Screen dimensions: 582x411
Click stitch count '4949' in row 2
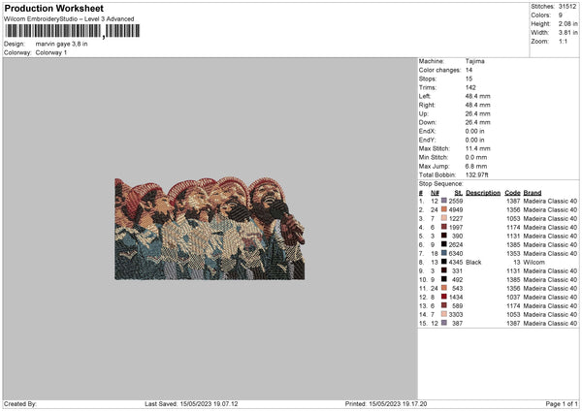[456, 209]
